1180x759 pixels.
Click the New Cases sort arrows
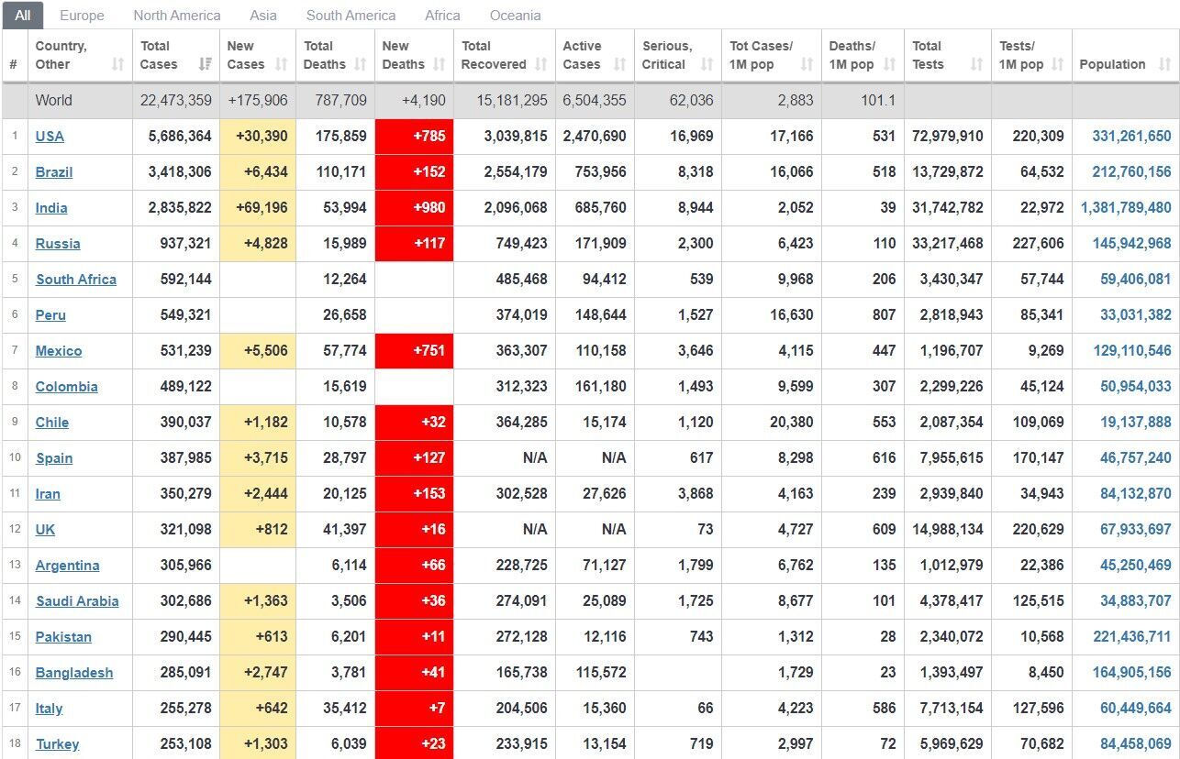coord(282,64)
